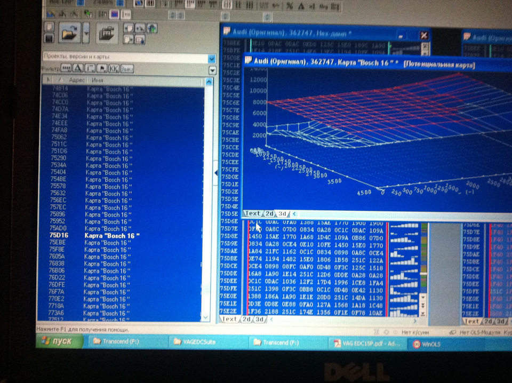512x383 pixels.
Task: Expand the filter options arrow at right of Фильтр row
Action: [213, 70]
